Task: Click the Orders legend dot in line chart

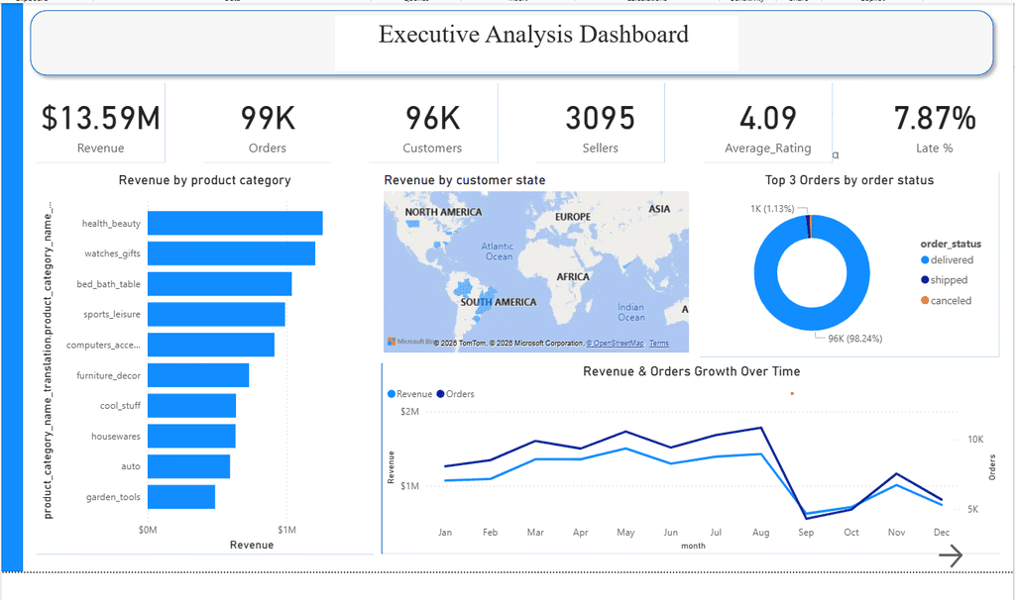Action: (441, 394)
